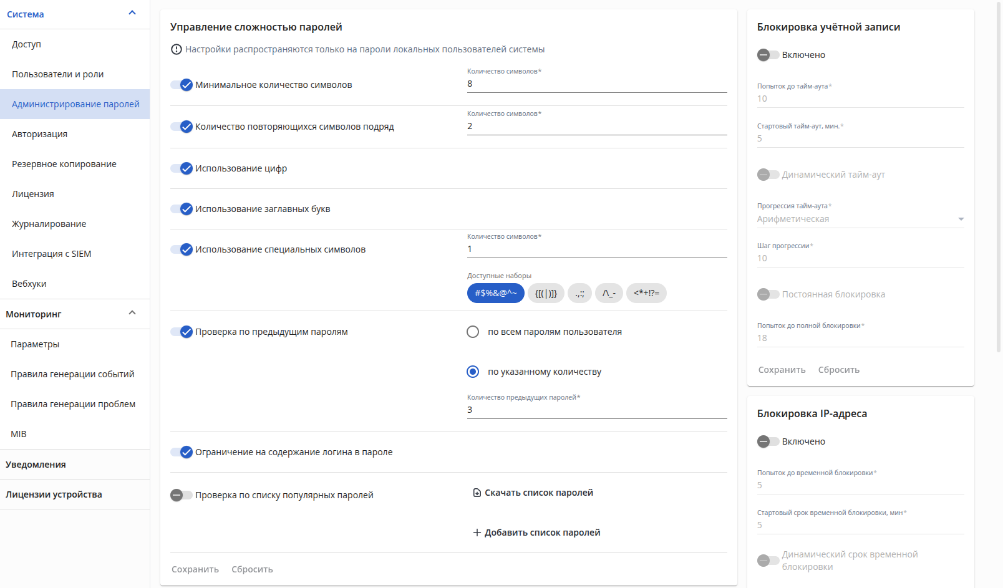Click the Количество предыдущих паролей input field
Screen dimensions: 1003x588
coord(597,410)
